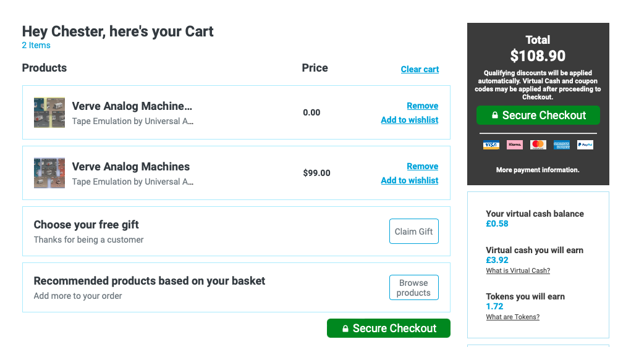
Task: Clear the entire cart
Action: pos(420,69)
